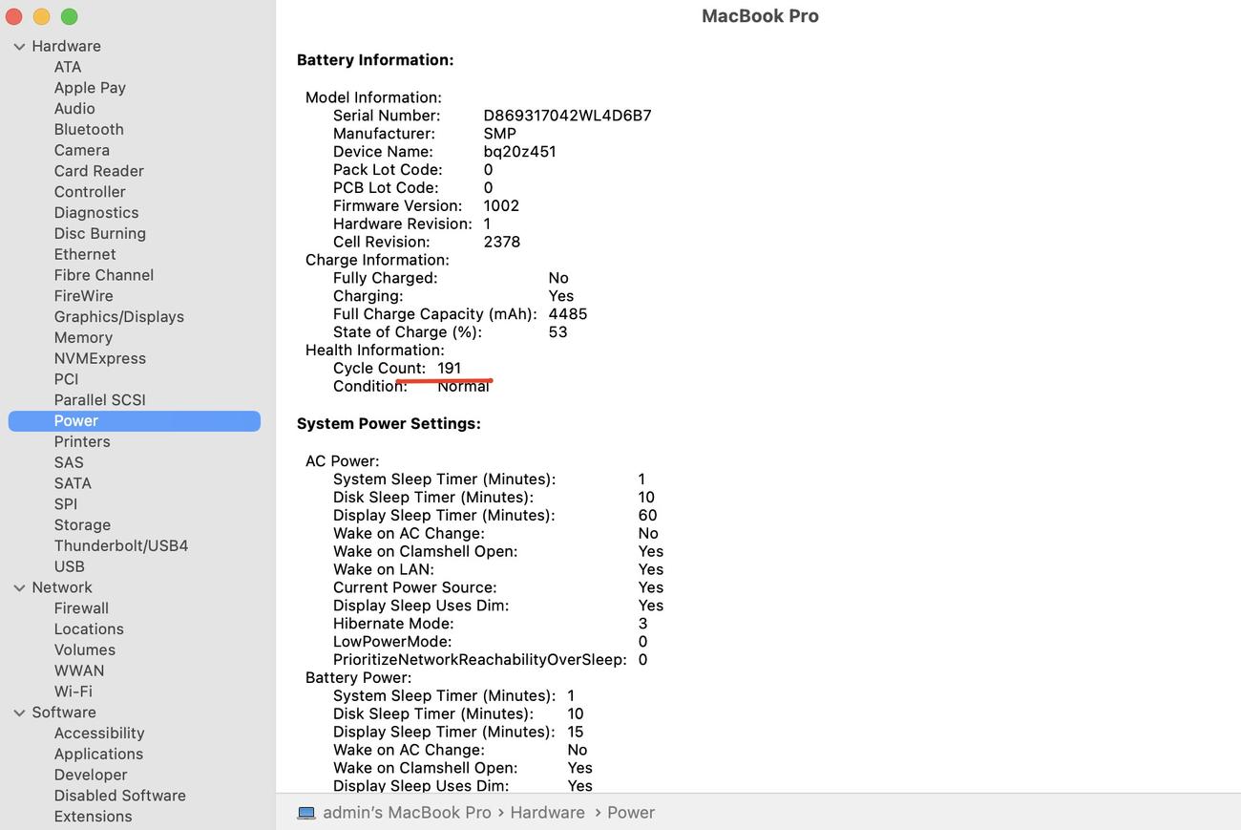Screen dimensions: 1241x830
Task: Open Ethernet hardware details
Action: point(85,254)
